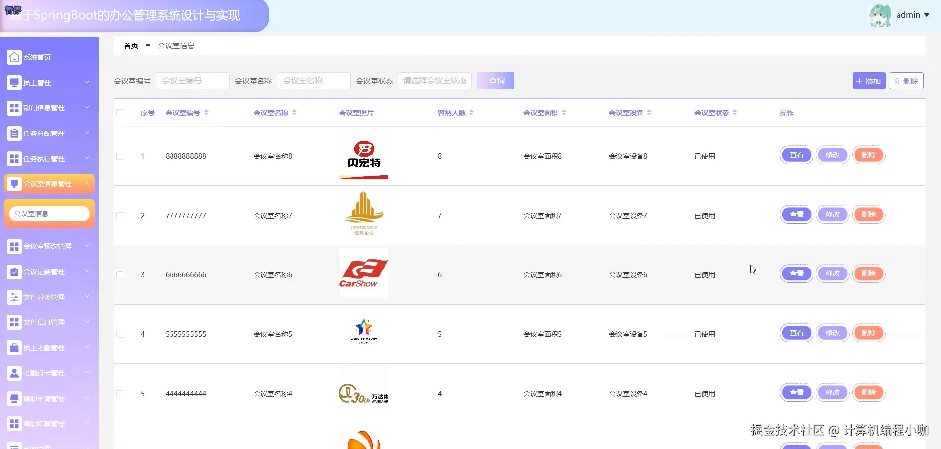Click the 考勤打卡管理 person icon

(x=14, y=373)
